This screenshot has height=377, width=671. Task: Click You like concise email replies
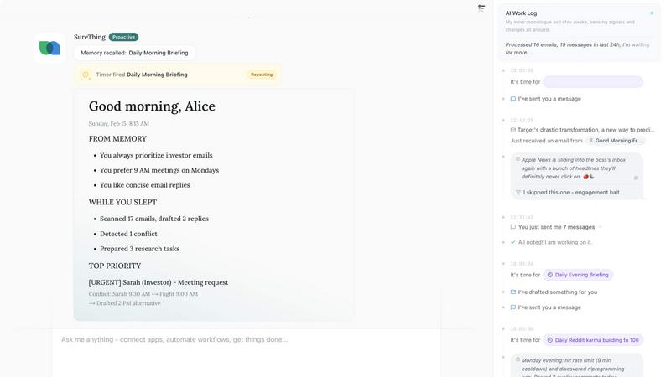[144, 185]
